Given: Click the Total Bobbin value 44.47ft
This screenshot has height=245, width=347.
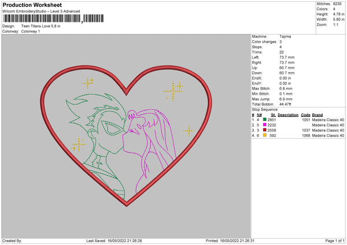Looking at the screenshot, I should [x=285, y=104].
